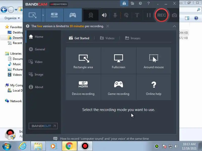Open the help question mark in title bar
This screenshot has height=151, width=202.
click(x=148, y=3)
